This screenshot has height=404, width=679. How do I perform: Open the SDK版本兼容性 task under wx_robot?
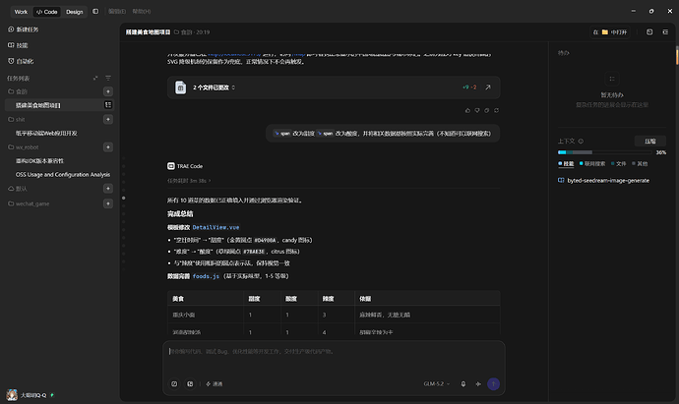coord(39,161)
